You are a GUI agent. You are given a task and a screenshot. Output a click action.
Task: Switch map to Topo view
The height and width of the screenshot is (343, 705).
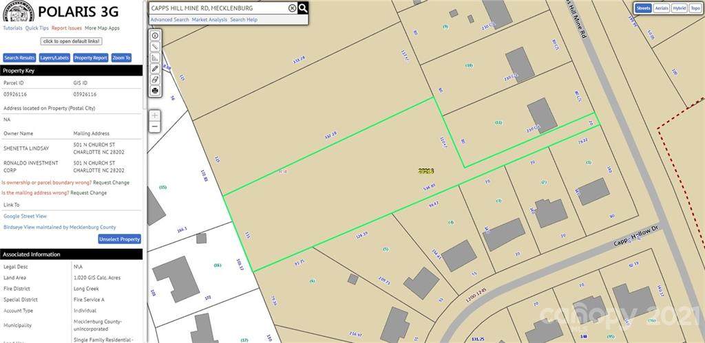coord(695,8)
